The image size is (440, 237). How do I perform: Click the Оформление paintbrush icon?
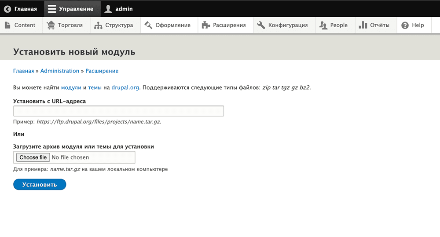[148, 25]
